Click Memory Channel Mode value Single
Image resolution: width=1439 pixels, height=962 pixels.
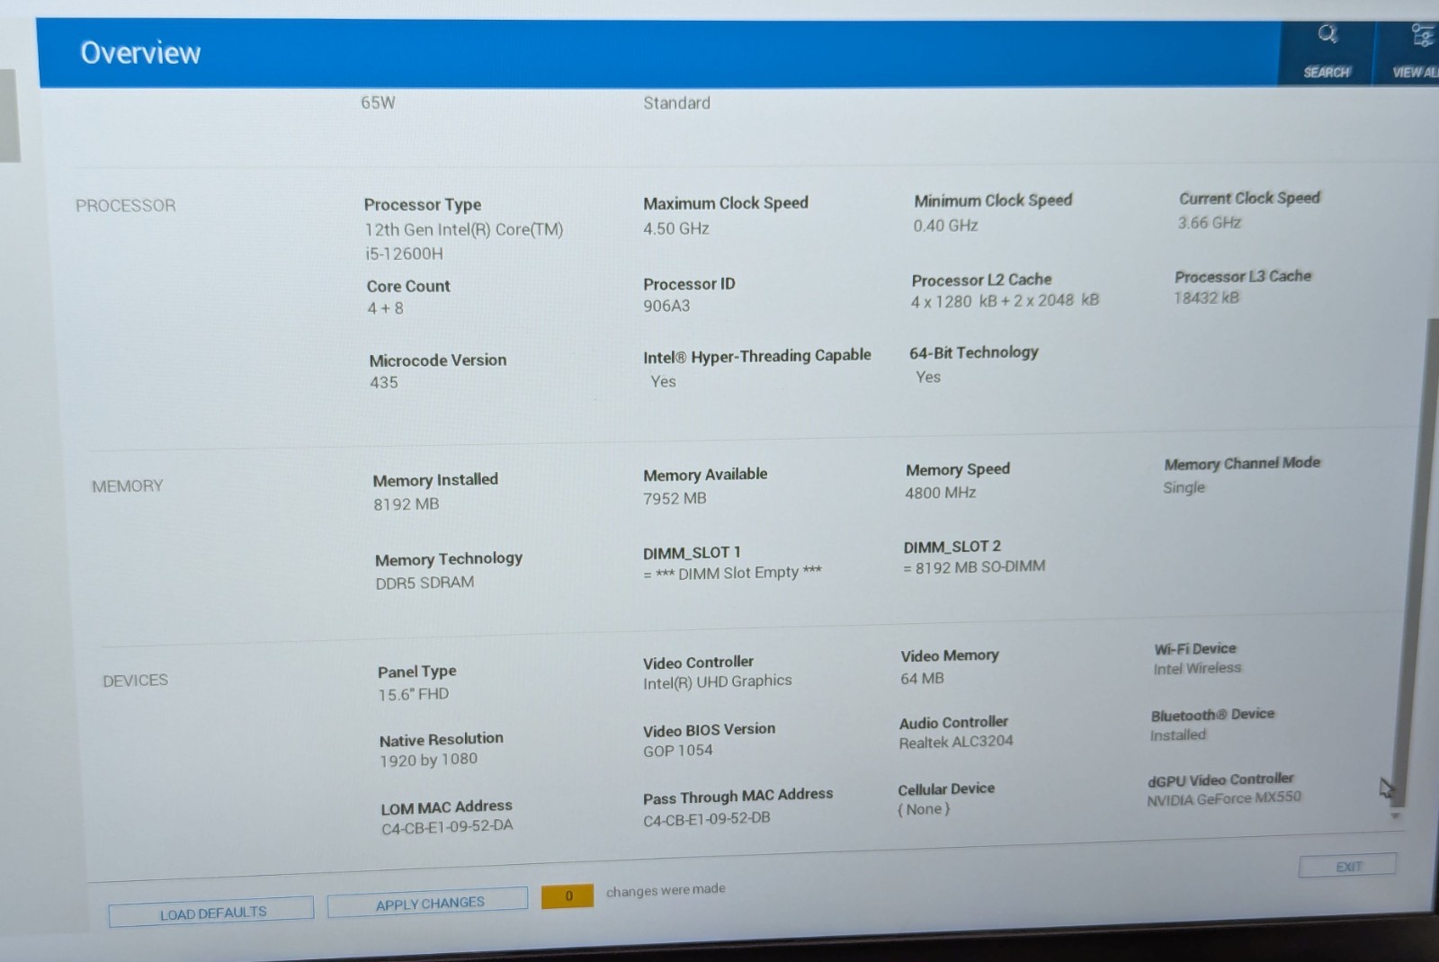(x=1184, y=487)
